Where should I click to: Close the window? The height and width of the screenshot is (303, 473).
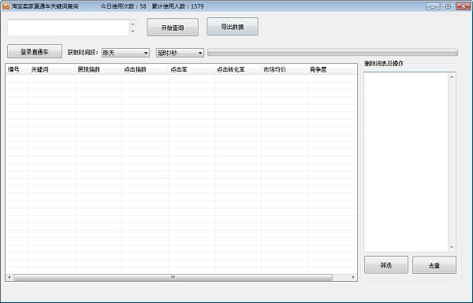[464, 6]
